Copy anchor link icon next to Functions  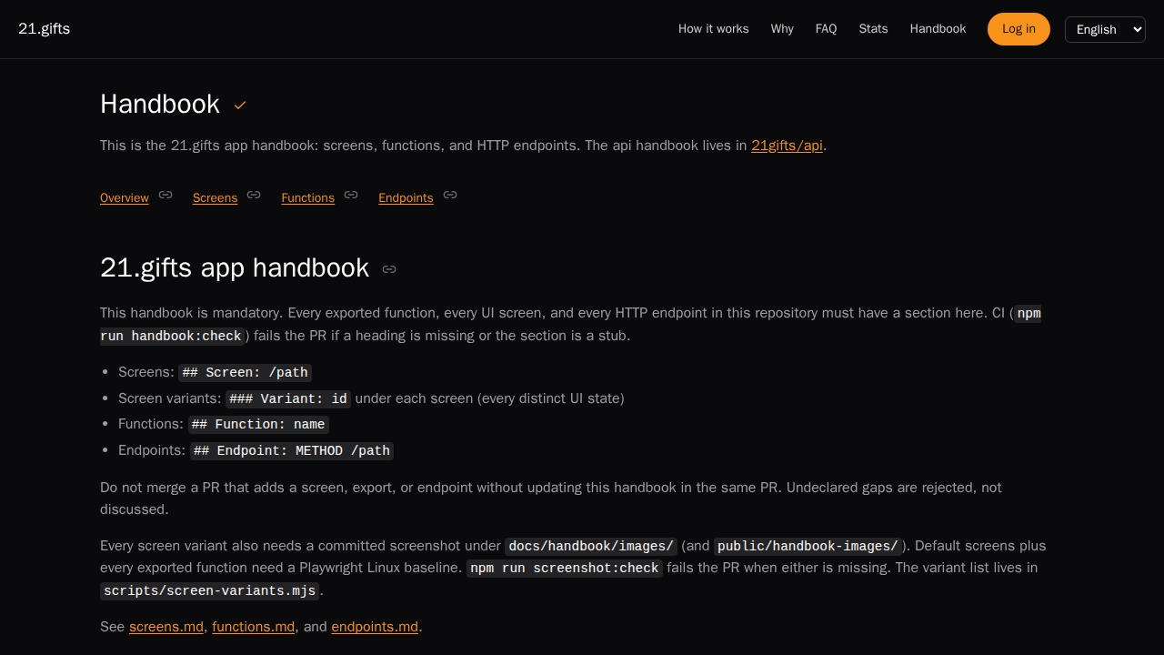point(351,195)
